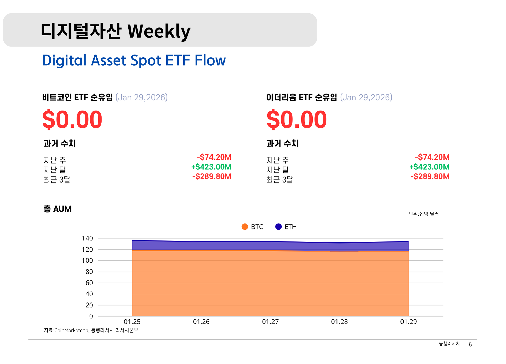Click Bitcoin's last-week -$74.20M figure
This screenshot has width=506, height=364.
tap(214, 157)
